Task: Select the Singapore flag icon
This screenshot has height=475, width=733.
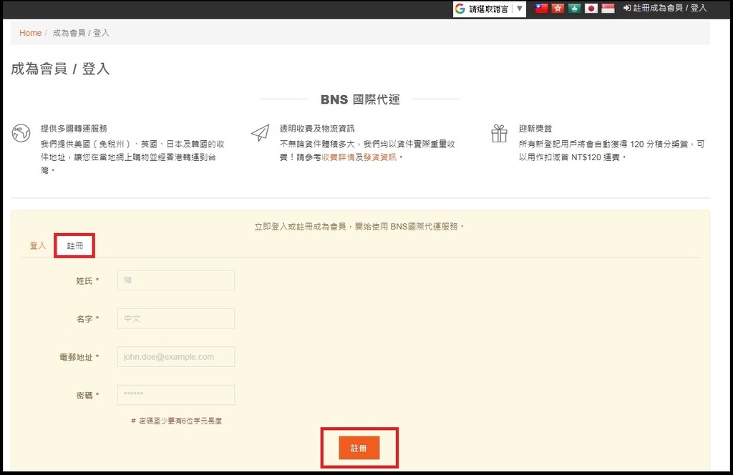Action: pyautogui.click(x=608, y=9)
